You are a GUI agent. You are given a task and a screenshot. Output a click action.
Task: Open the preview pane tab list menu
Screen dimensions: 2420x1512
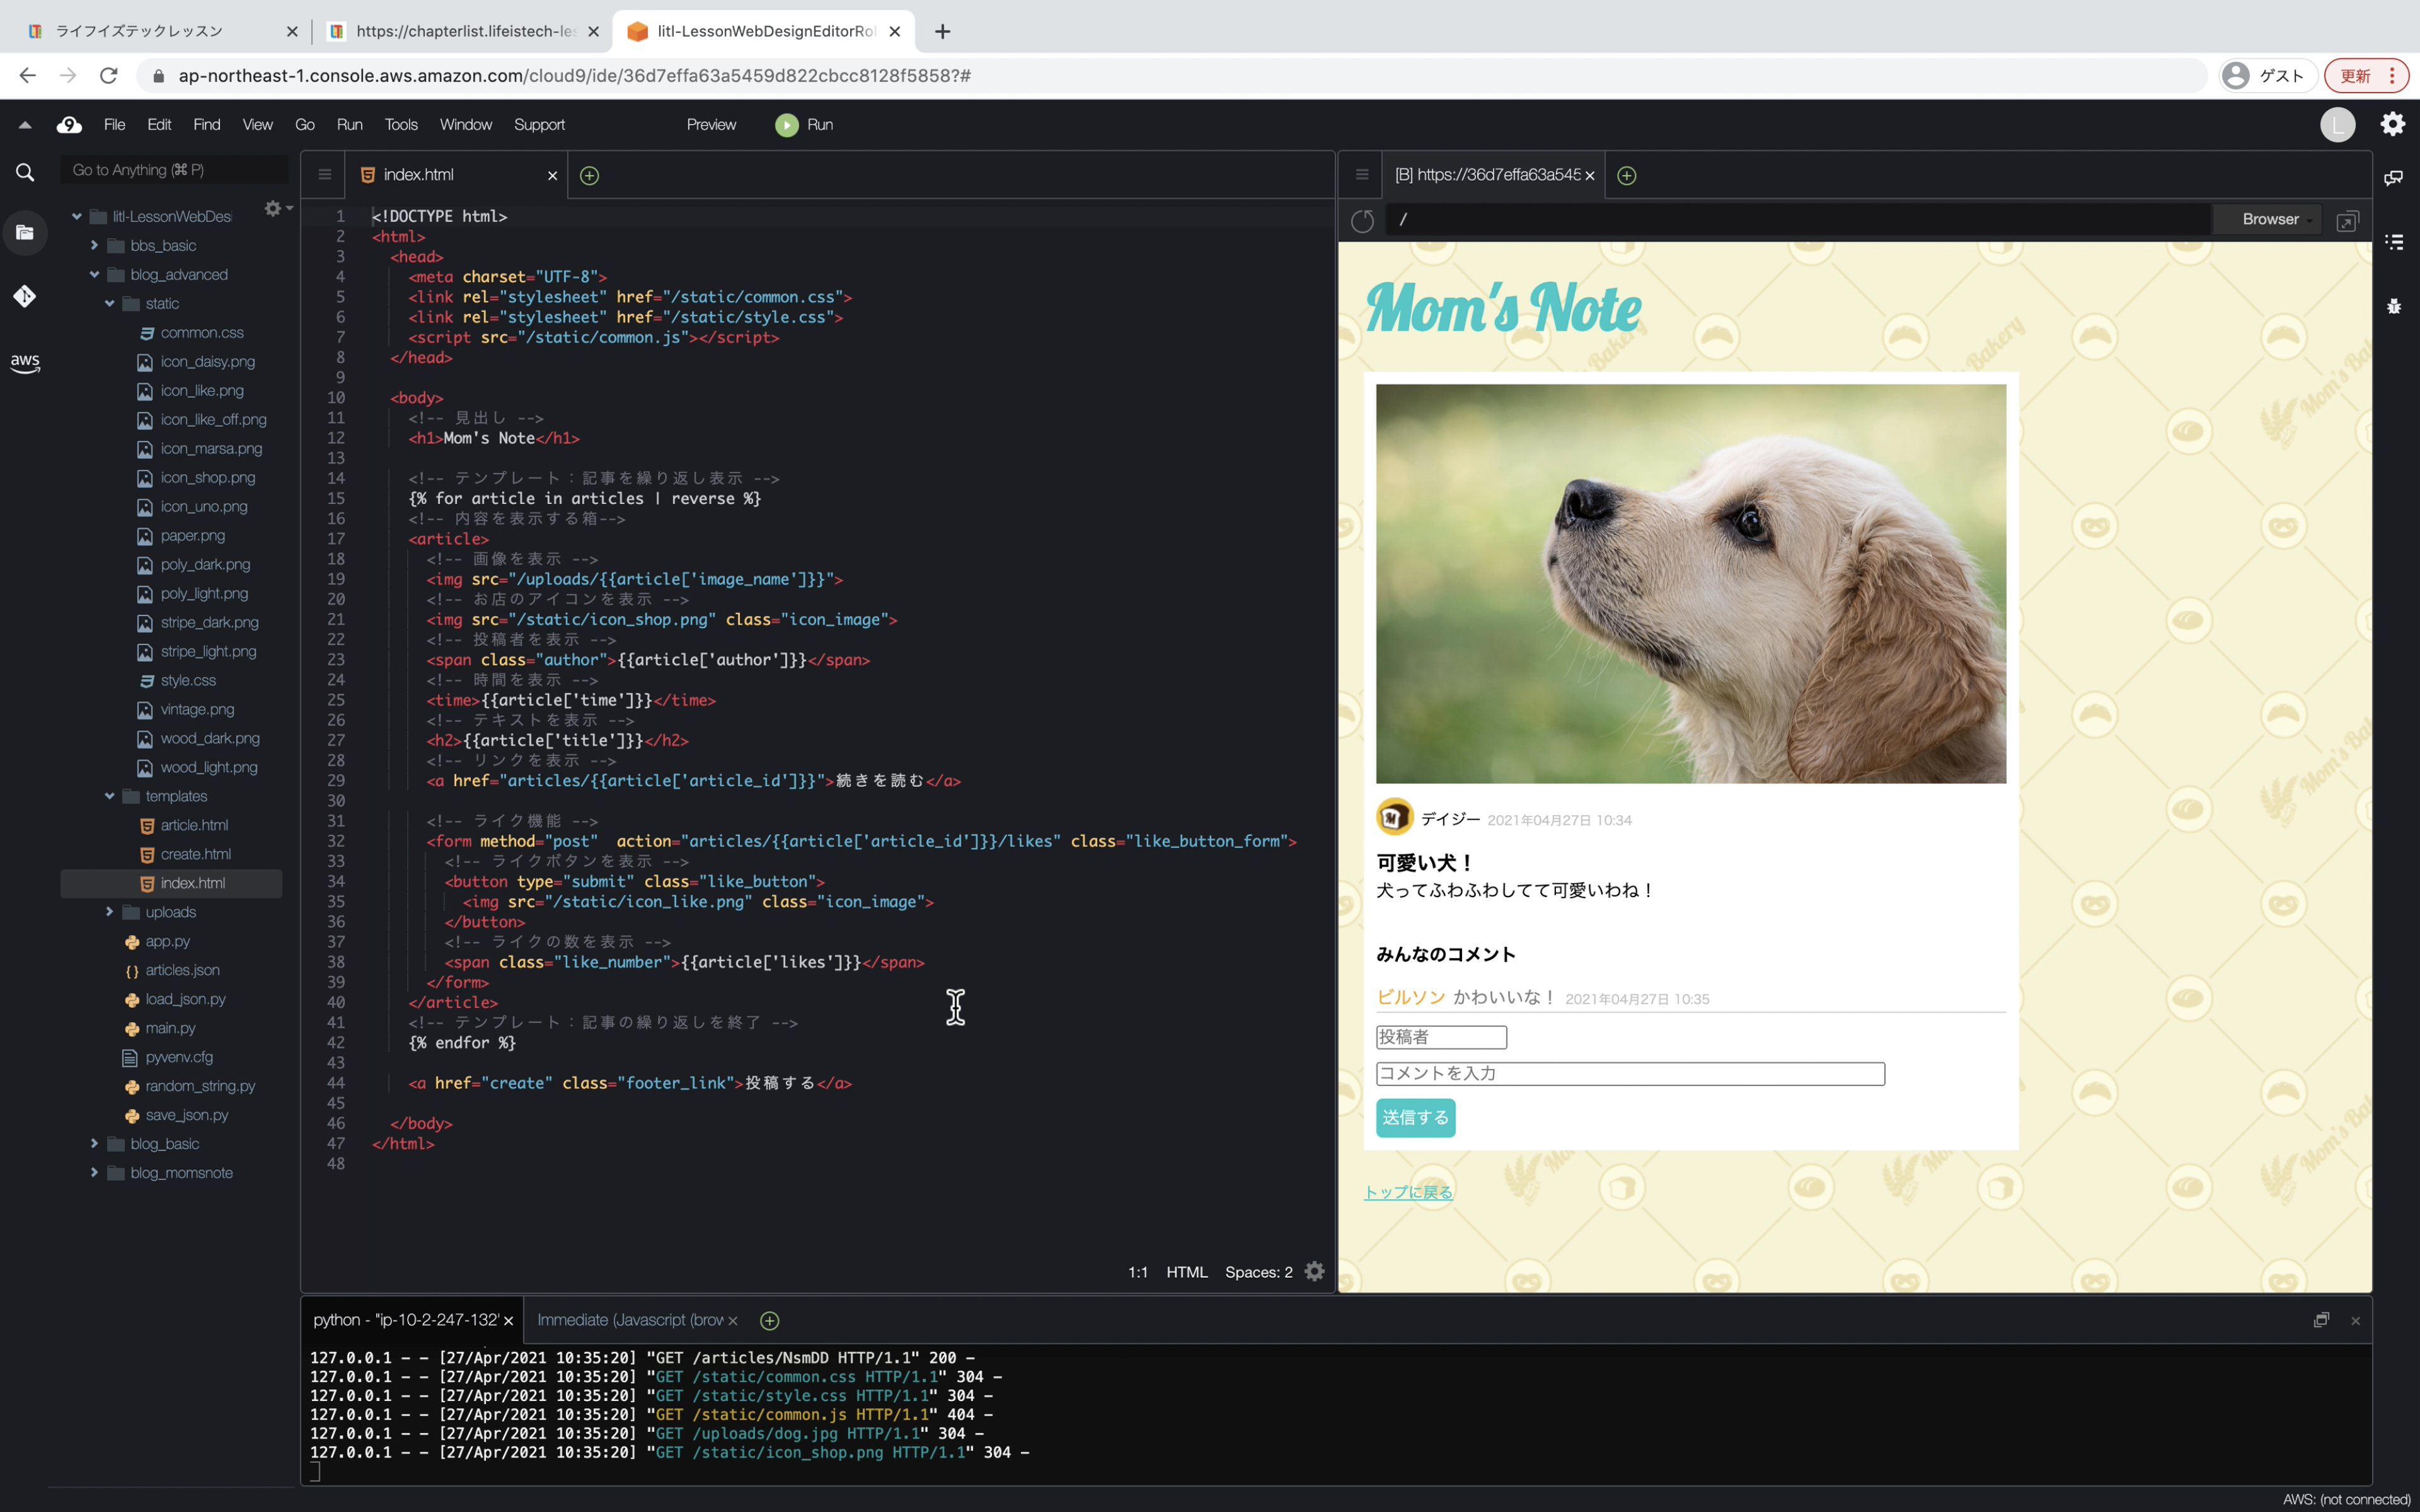(1361, 175)
